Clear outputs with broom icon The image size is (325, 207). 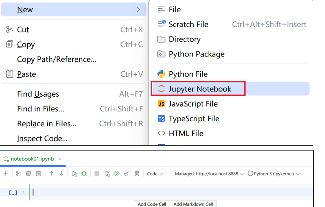[127, 173]
